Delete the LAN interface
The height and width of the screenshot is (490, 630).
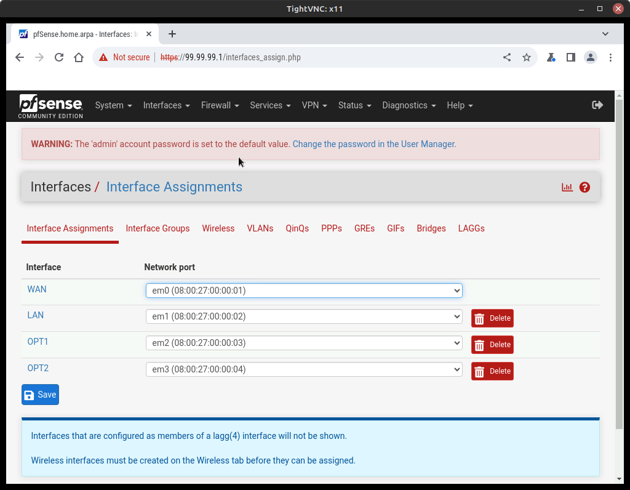[492, 318]
